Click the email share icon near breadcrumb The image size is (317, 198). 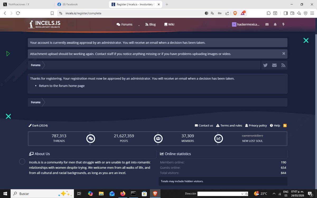point(274,65)
